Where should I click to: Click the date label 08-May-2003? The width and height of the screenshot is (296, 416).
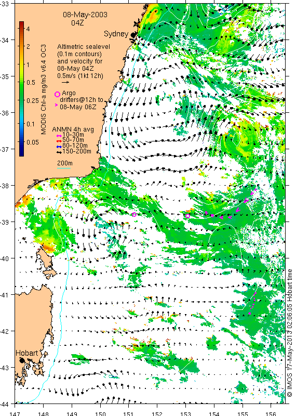click(85, 15)
